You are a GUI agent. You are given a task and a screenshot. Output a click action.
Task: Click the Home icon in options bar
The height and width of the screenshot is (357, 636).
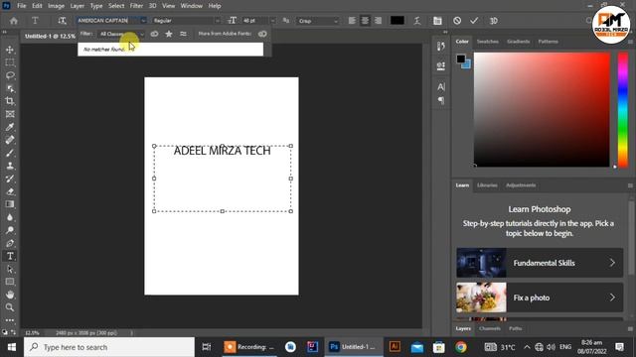click(x=13, y=21)
